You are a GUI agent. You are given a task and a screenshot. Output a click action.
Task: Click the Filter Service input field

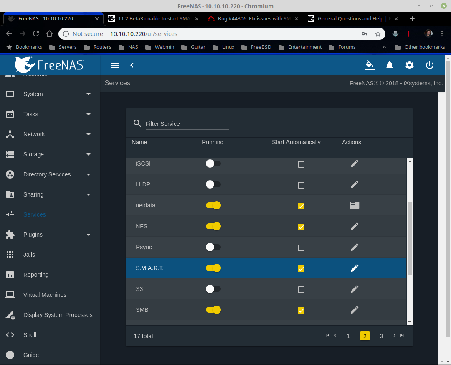click(187, 124)
